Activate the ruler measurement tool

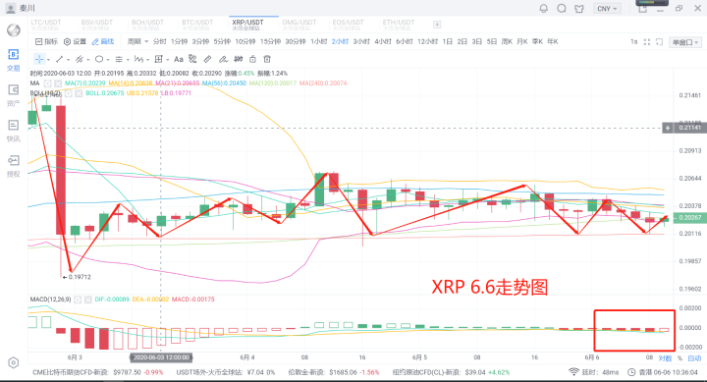pos(207,59)
